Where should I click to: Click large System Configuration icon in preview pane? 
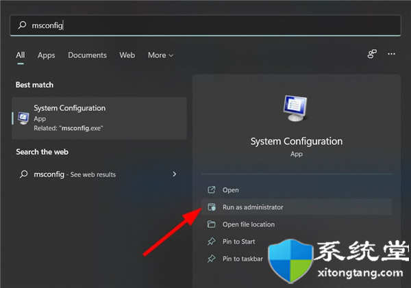pos(295,108)
